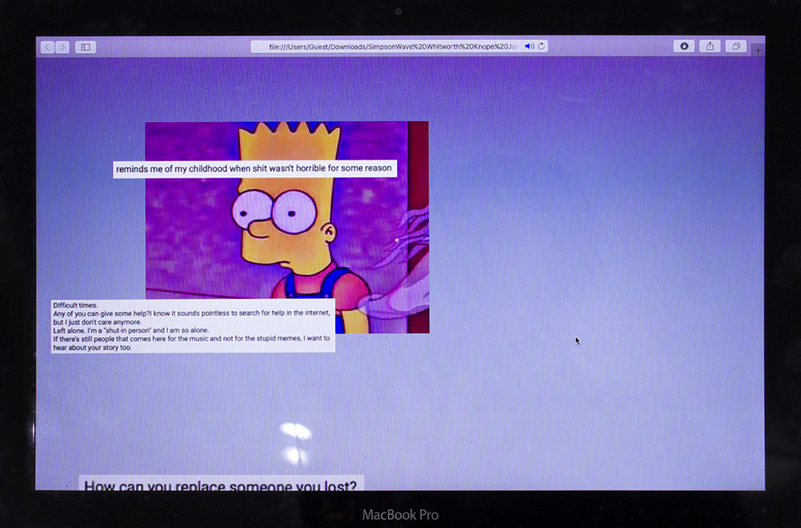Toggle the Safari sidebar button
Viewport: 801px width, 528px height.
click(85, 47)
